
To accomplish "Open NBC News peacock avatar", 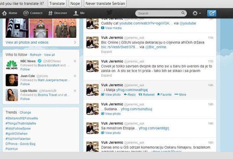I will tap(12, 65).
